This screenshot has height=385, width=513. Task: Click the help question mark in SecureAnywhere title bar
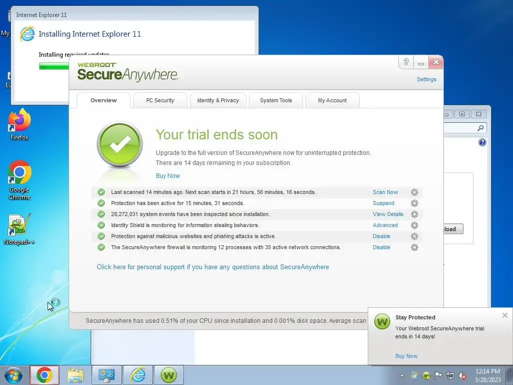click(x=406, y=62)
